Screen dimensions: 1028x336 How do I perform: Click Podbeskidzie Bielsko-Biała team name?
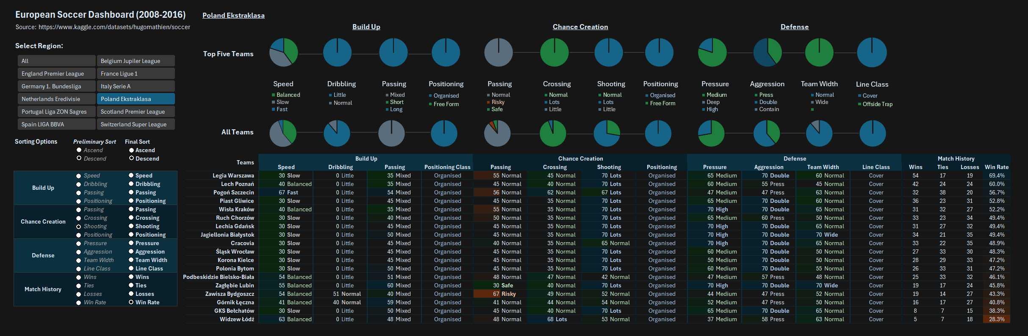point(219,277)
